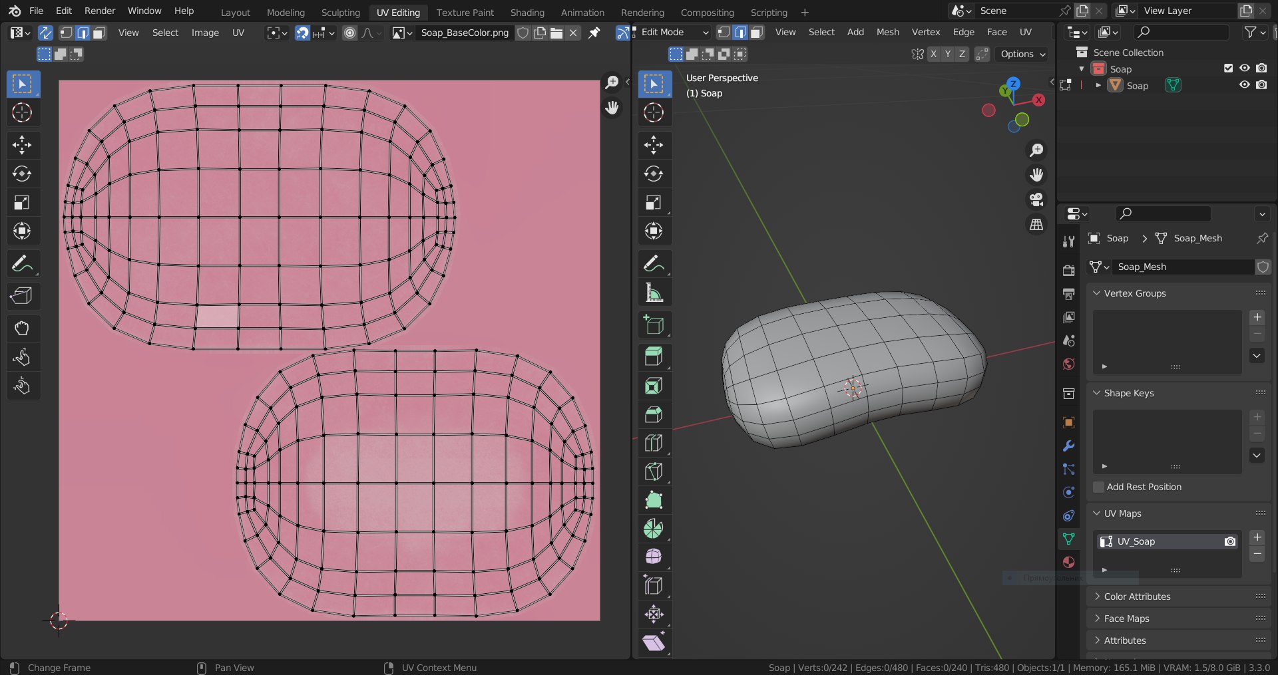Select the Move tool in UV editor
This screenshot has width=1278, height=675.
pos(23,145)
